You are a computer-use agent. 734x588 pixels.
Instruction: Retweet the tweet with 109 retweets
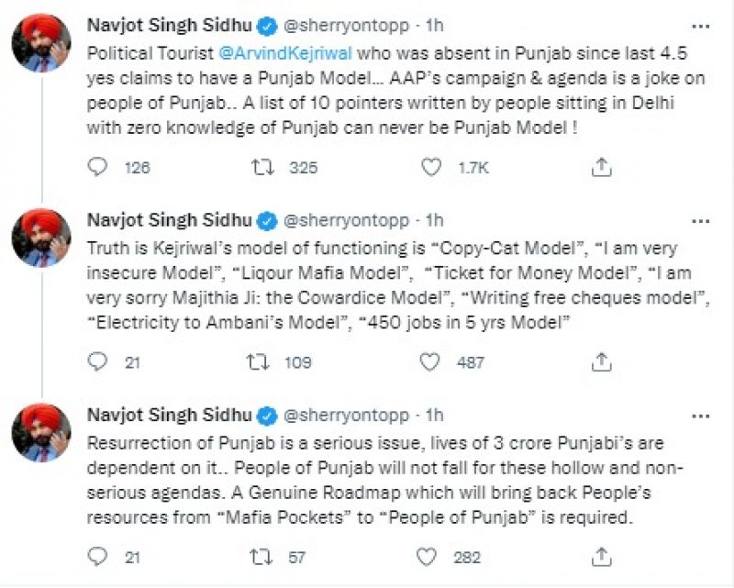(260, 362)
